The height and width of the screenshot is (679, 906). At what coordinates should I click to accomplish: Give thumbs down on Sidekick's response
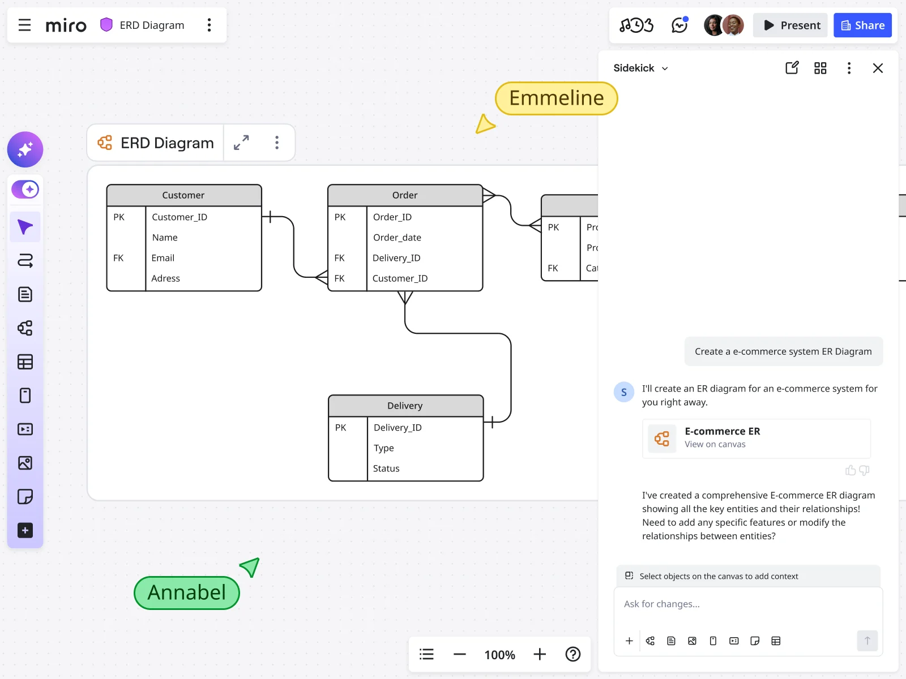click(x=863, y=470)
